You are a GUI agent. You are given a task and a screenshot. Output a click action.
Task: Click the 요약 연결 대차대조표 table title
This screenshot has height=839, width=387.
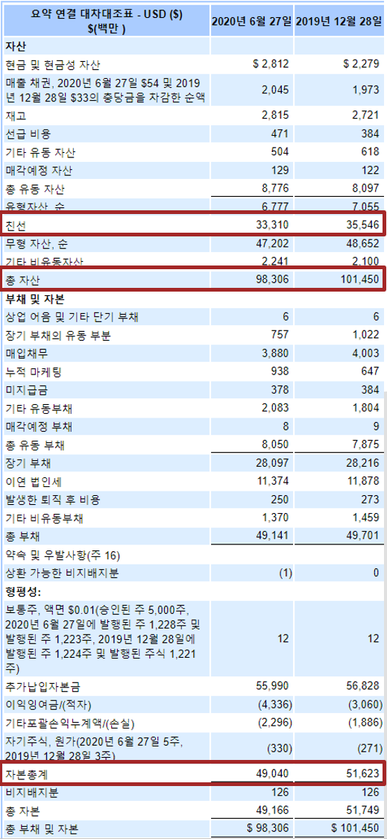point(107,21)
